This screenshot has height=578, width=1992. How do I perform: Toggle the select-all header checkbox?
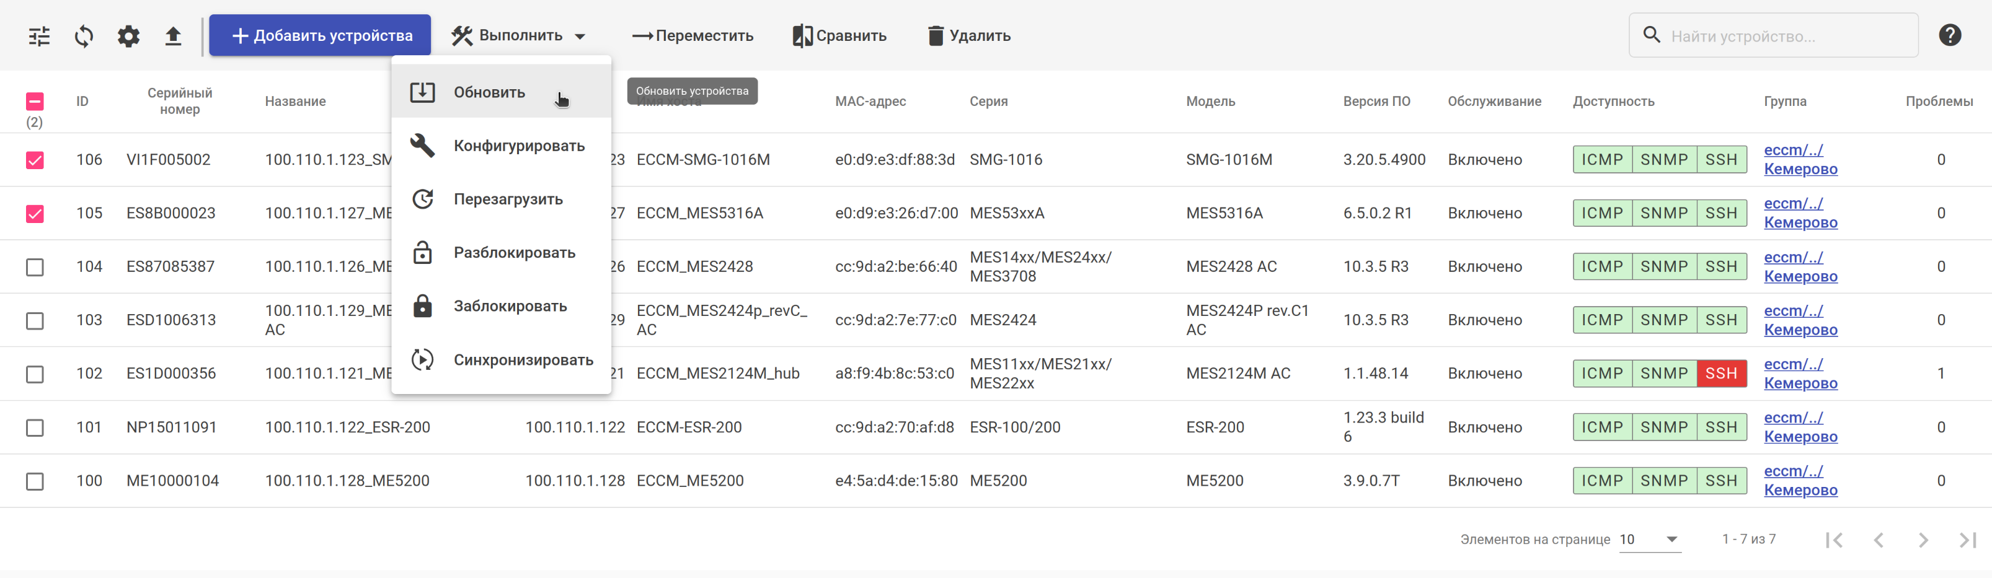tap(35, 101)
